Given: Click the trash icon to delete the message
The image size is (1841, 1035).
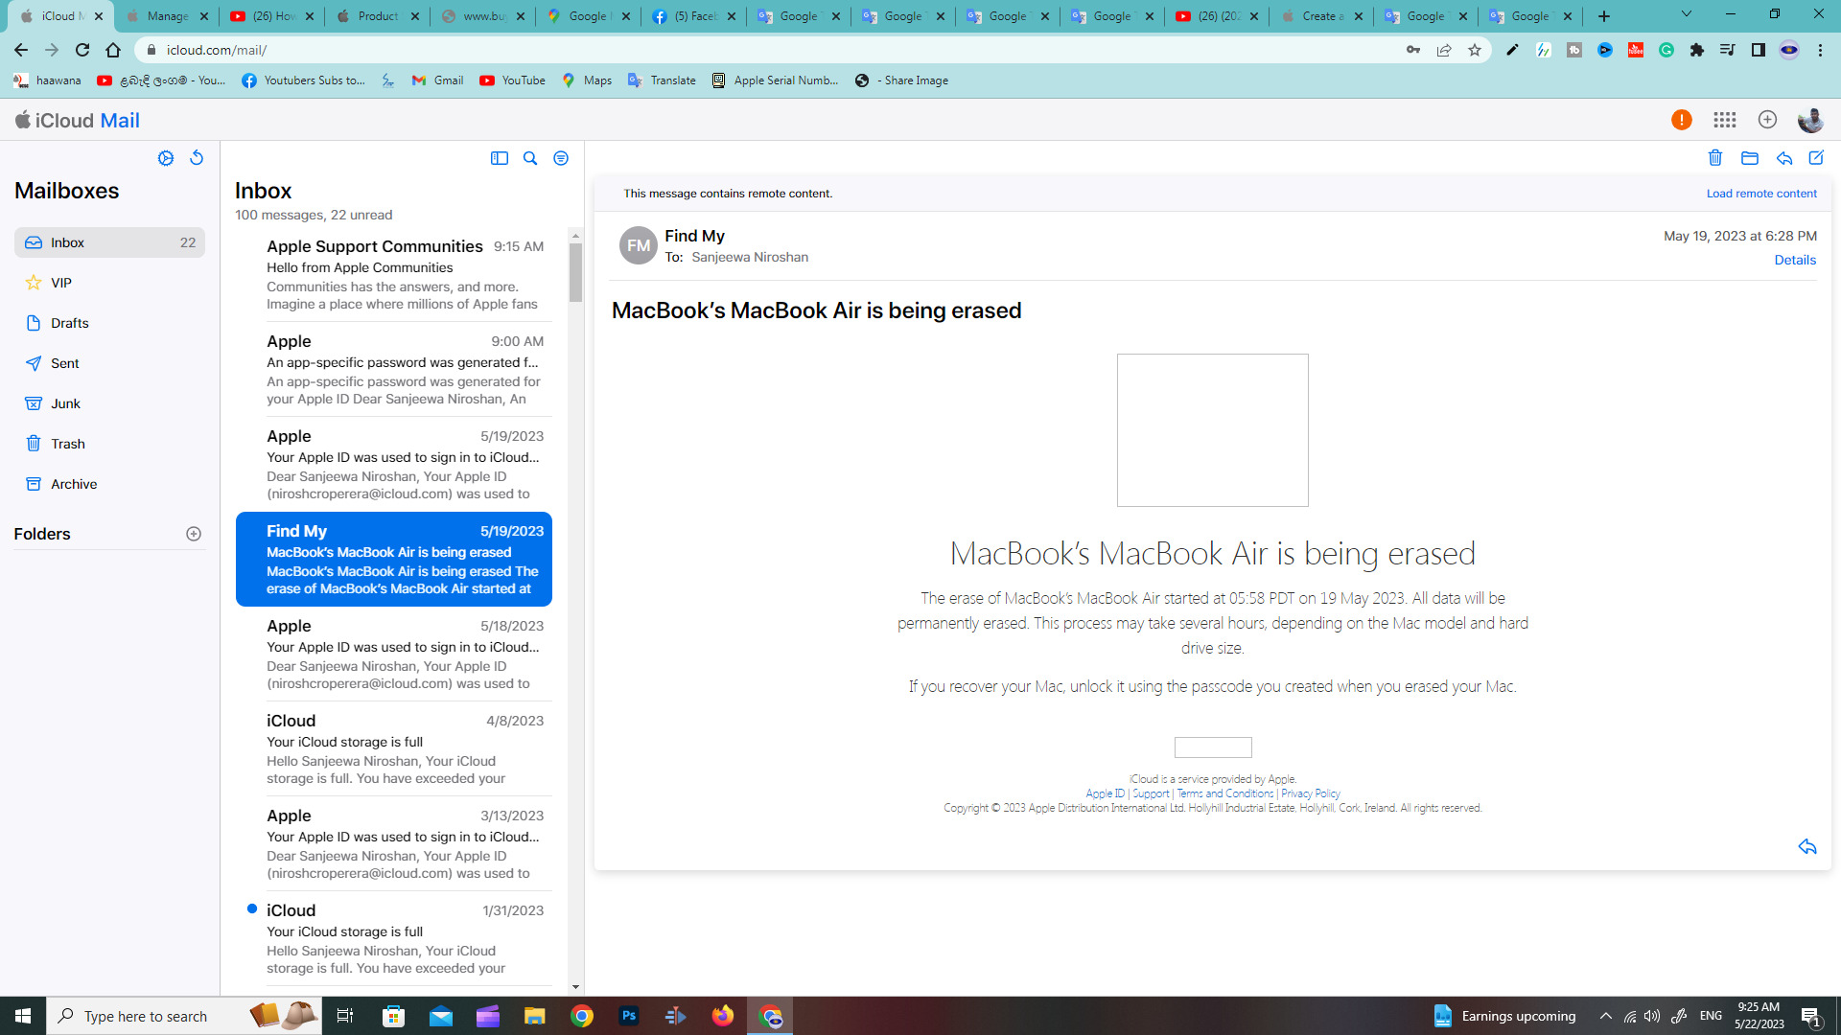Looking at the screenshot, I should [1715, 158].
